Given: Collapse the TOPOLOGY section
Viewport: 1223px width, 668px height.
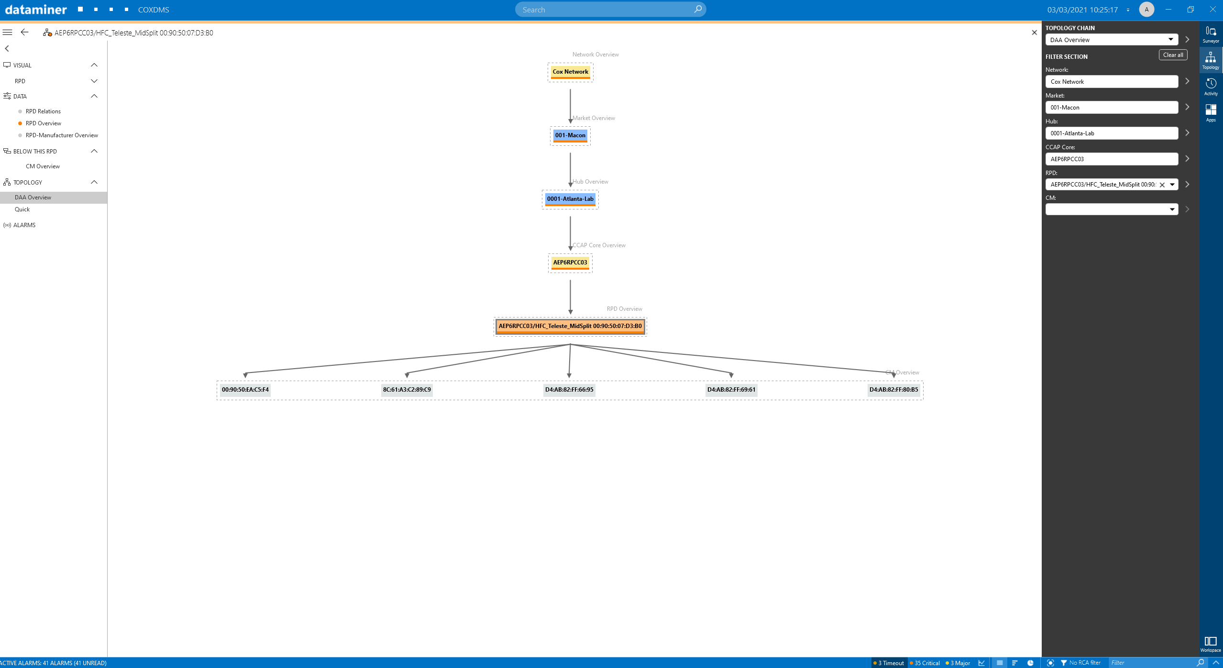Looking at the screenshot, I should [94, 182].
